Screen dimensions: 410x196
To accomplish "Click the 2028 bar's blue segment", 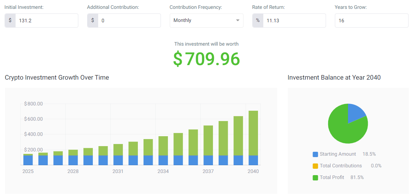I will pyautogui.click(x=73, y=160).
